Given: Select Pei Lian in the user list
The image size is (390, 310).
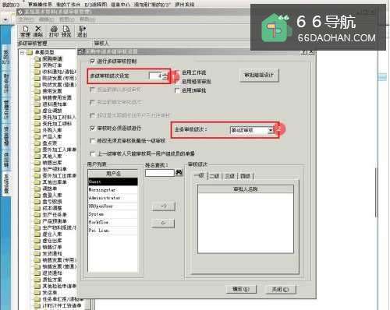Looking at the screenshot, I should [x=113, y=231].
